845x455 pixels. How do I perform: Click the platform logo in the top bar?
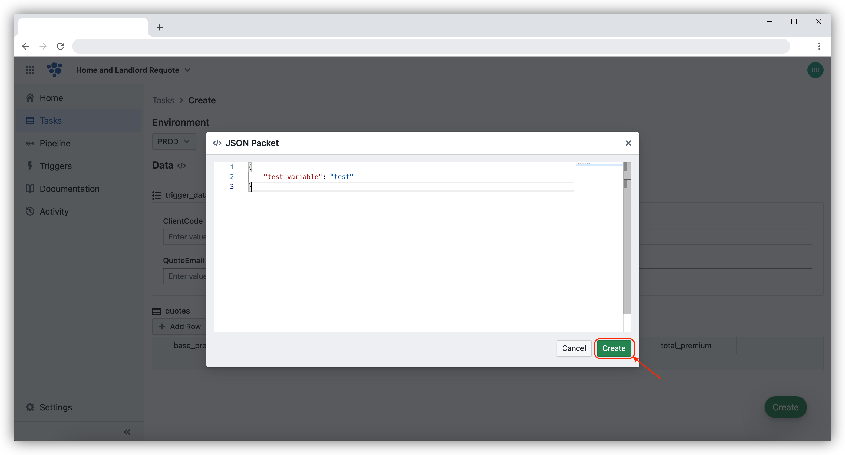pyautogui.click(x=54, y=70)
